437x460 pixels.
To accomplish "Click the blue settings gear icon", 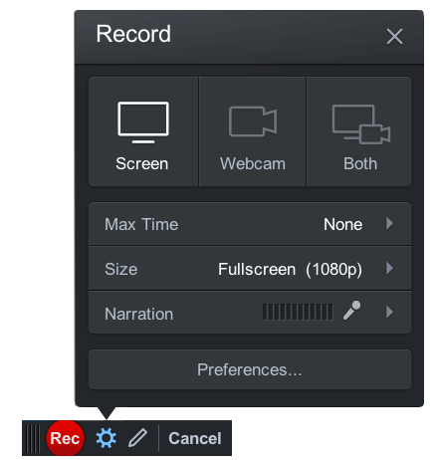I will click(x=107, y=438).
